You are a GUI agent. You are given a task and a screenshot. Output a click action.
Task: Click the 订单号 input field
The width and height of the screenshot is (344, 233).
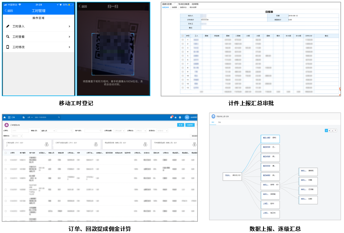click(20, 131)
